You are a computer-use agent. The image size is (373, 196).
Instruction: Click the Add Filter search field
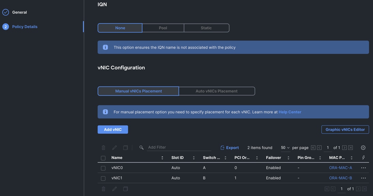click(x=179, y=148)
